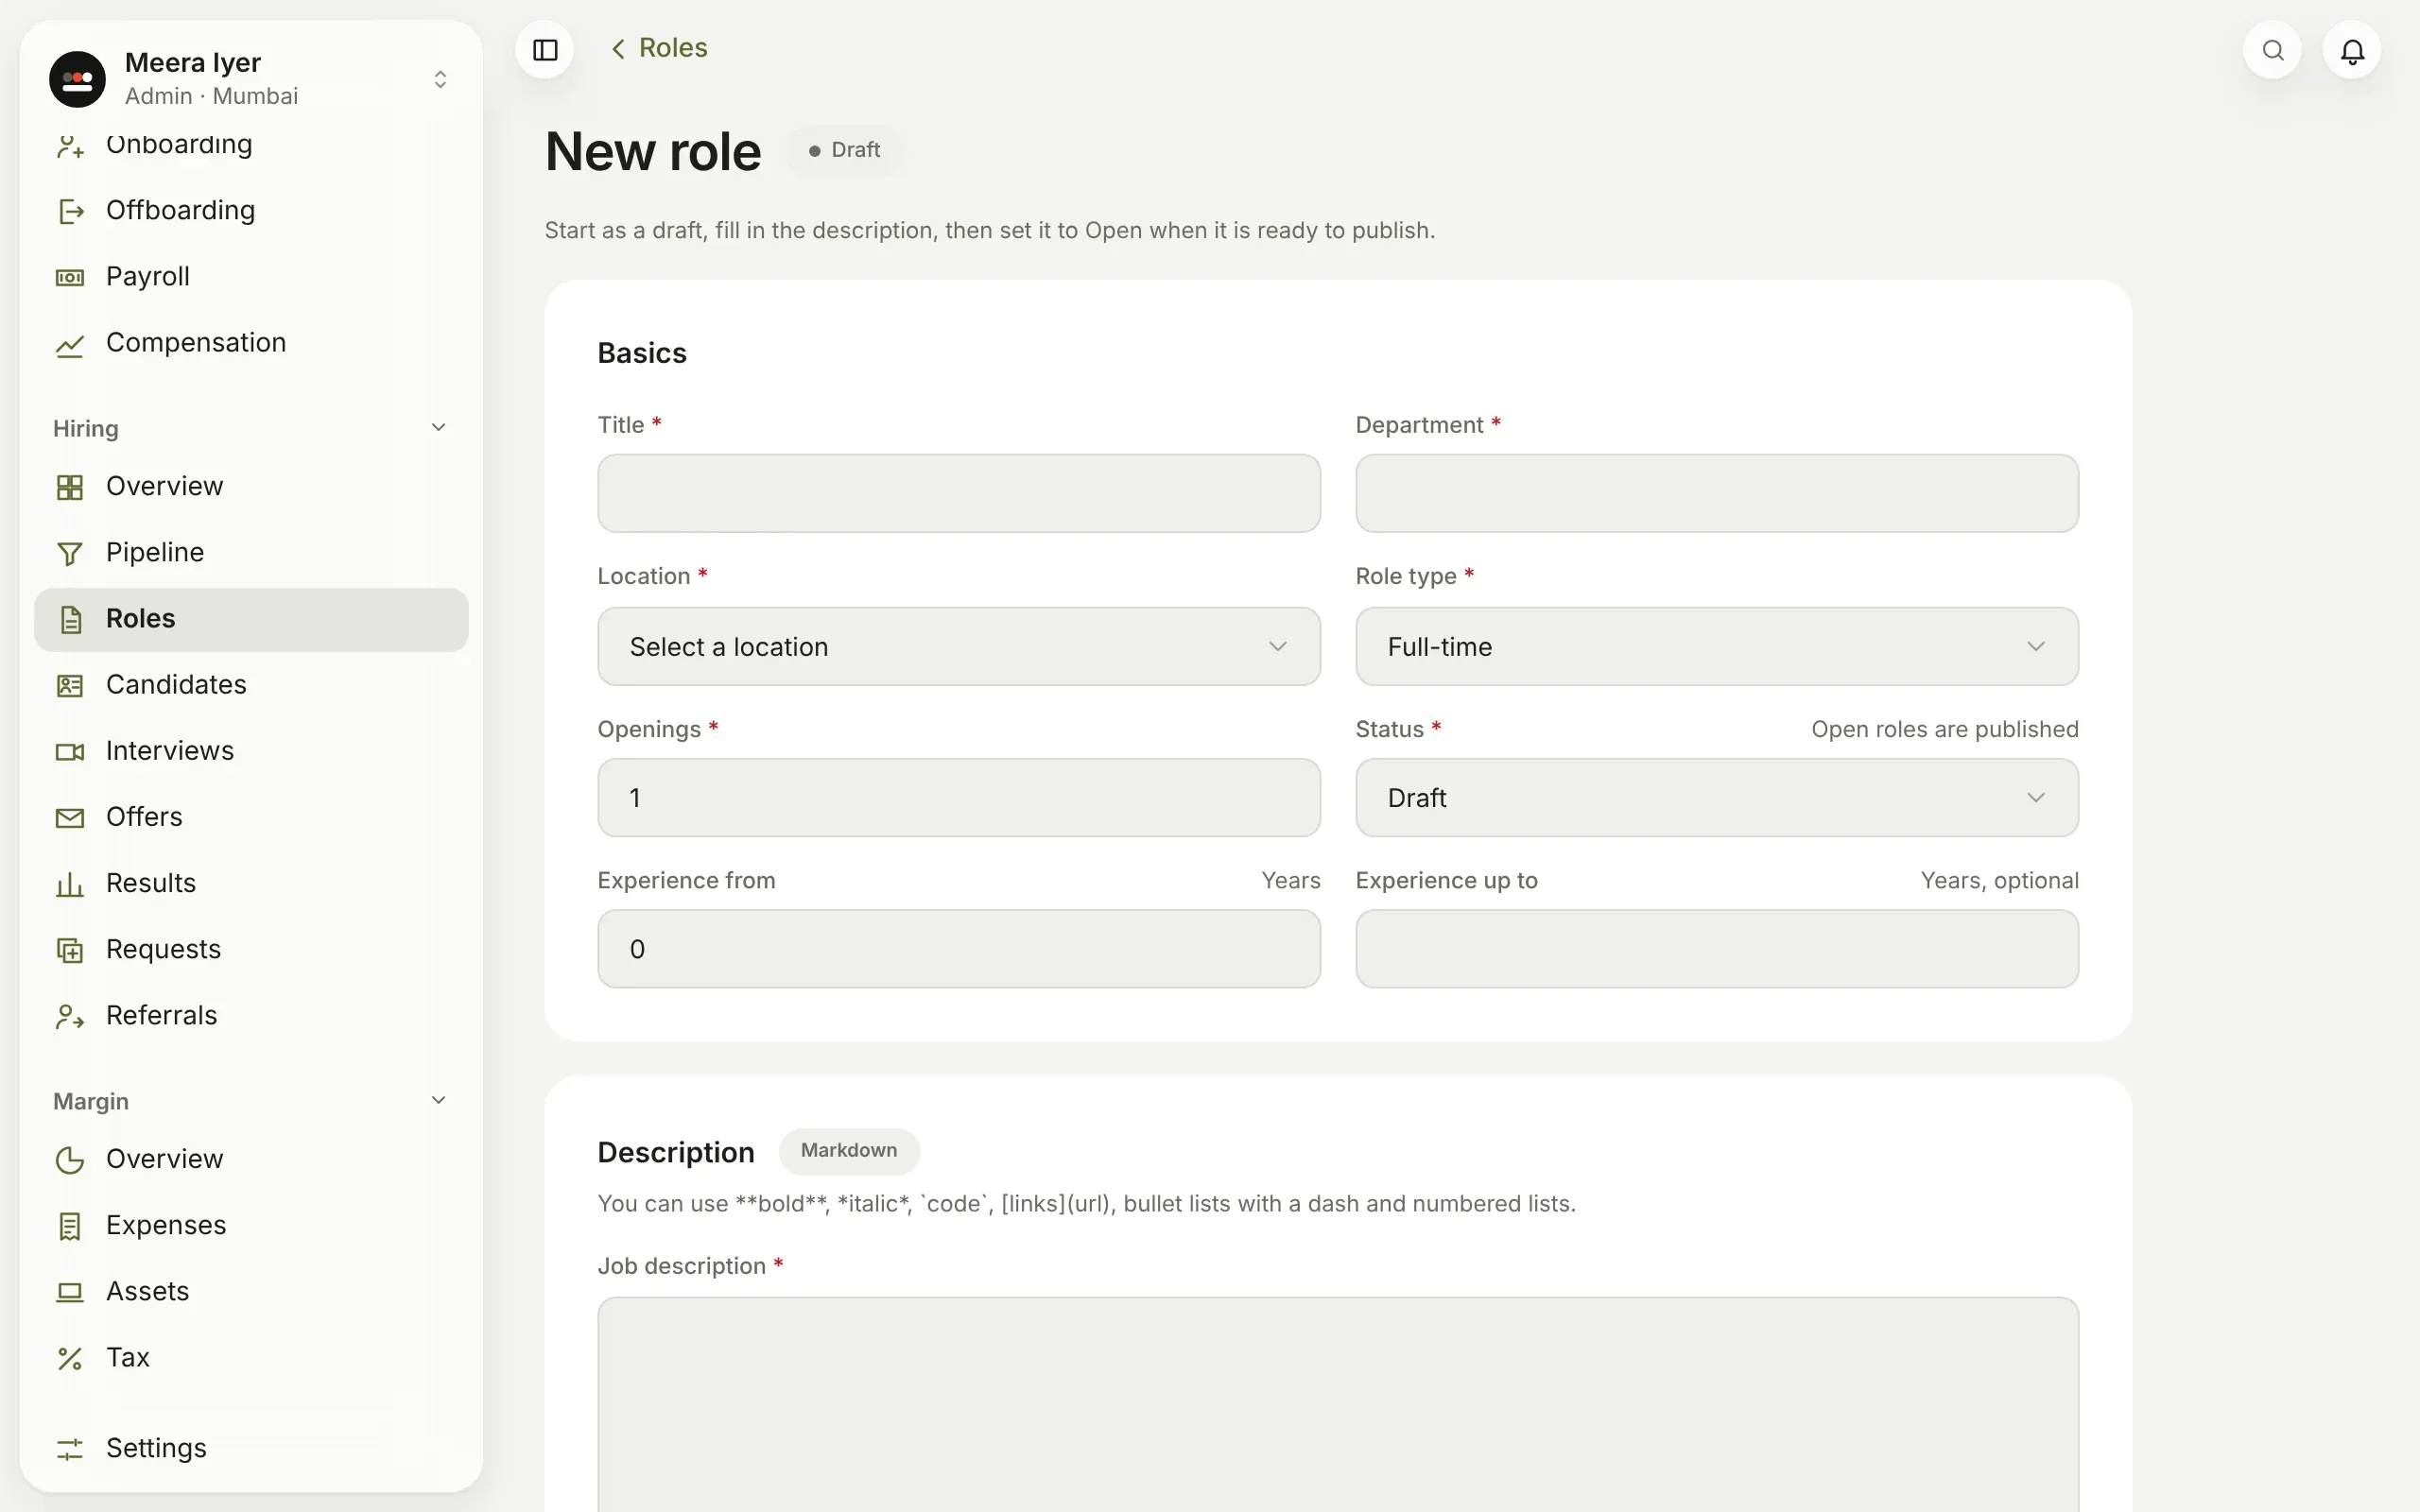
Task: Click the Hiring Overview grid icon
Action: [x=70, y=487]
